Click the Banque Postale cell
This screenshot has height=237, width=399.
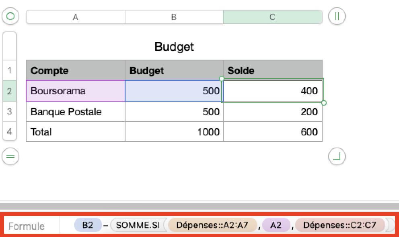pyautogui.click(x=76, y=112)
